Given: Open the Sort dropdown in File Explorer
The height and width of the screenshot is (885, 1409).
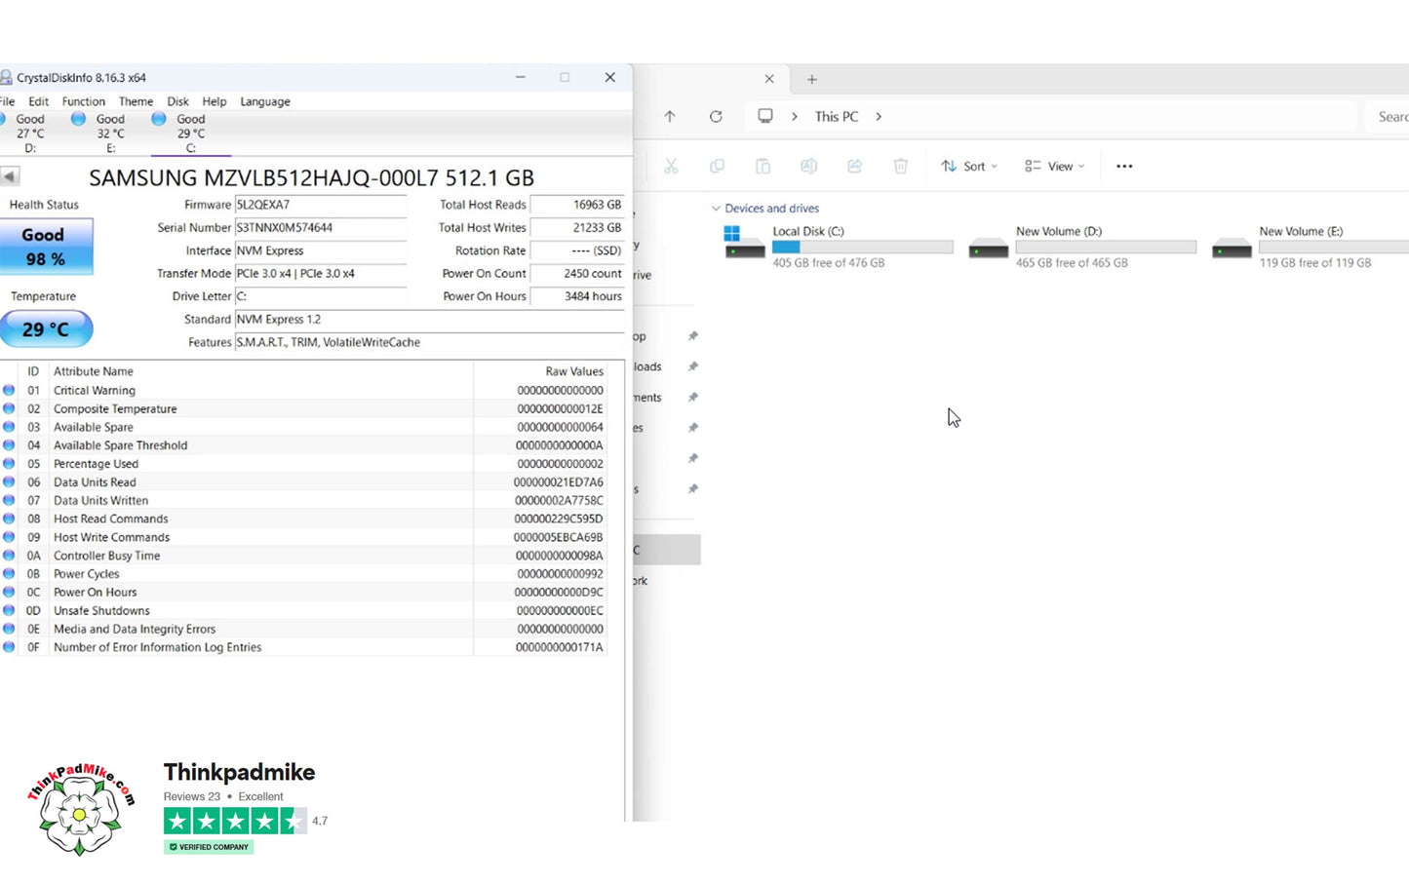Looking at the screenshot, I should (x=969, y=166).
